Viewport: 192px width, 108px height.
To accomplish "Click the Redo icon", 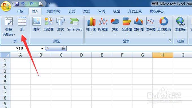I will [32, 4].
